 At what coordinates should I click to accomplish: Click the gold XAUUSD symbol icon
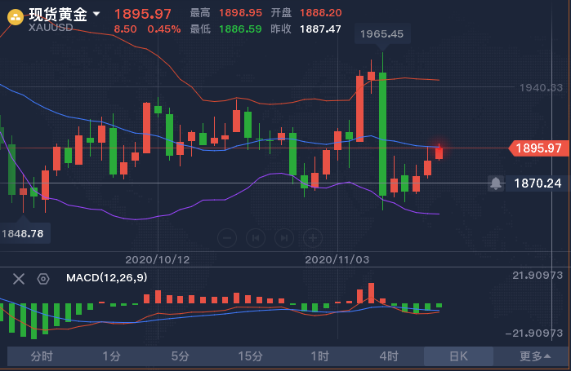[x=16, y=16]
